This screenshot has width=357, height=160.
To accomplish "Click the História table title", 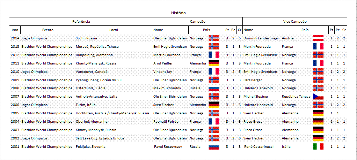I will (178, 13).
